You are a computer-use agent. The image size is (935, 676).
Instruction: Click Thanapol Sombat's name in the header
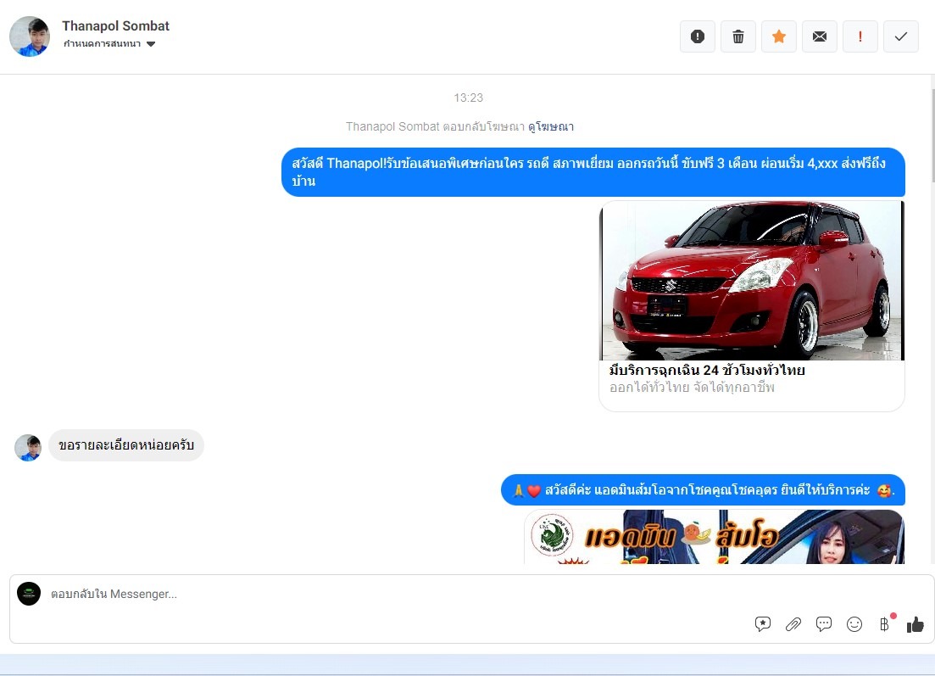[x=115, y=25]
